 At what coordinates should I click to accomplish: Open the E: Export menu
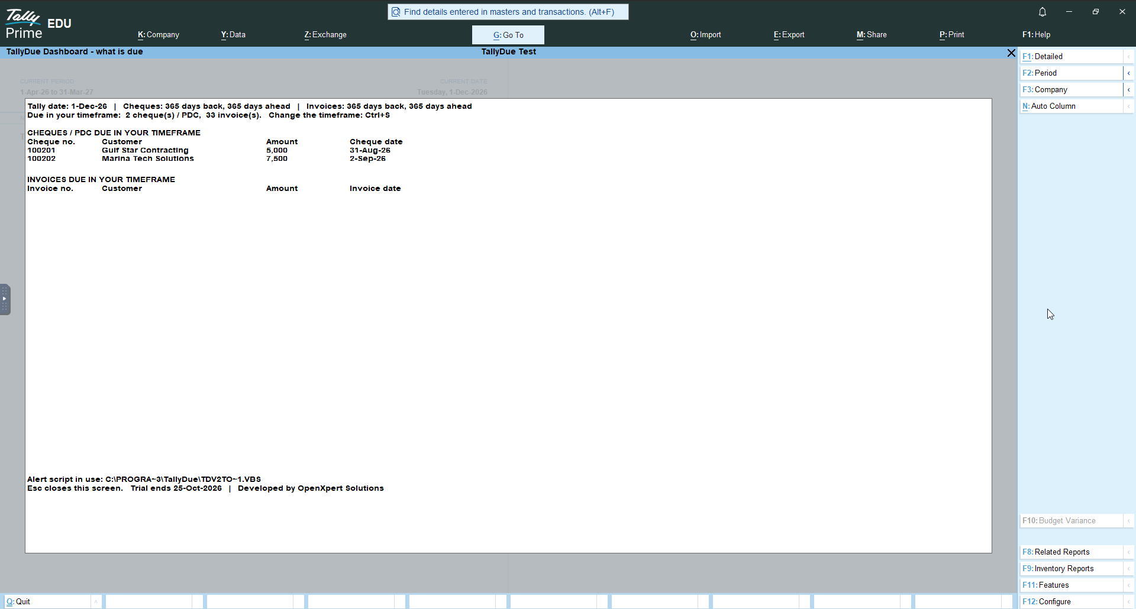[x=789, y=35]
